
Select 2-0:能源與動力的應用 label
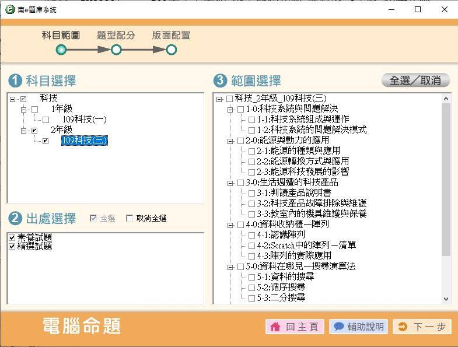(288, 141)
